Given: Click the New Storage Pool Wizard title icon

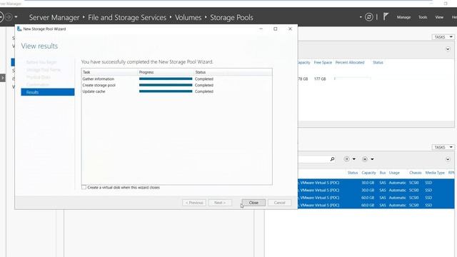Looking at the screenshot, I should pos(19,29).
